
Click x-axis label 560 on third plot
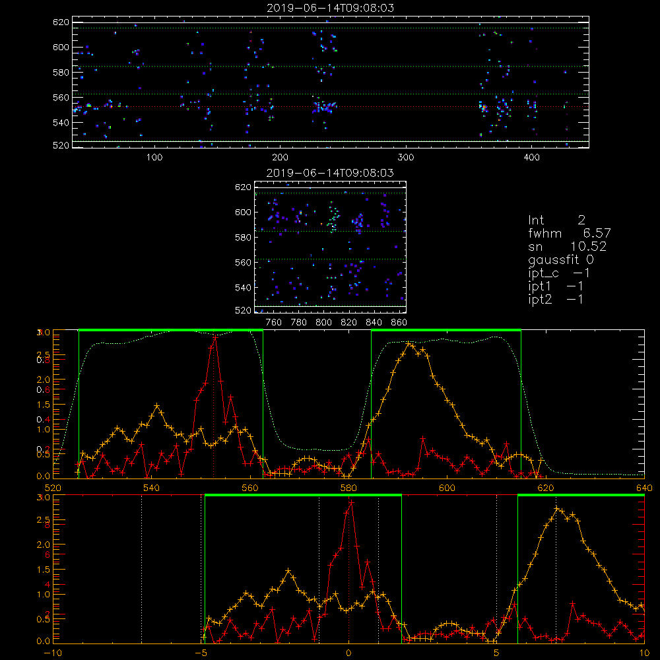tap(250, 488)
